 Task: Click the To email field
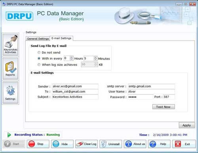click(x=75, y=91)
